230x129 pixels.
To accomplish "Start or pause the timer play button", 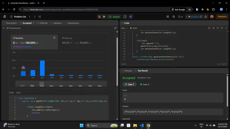I will [x=189, y=17].
